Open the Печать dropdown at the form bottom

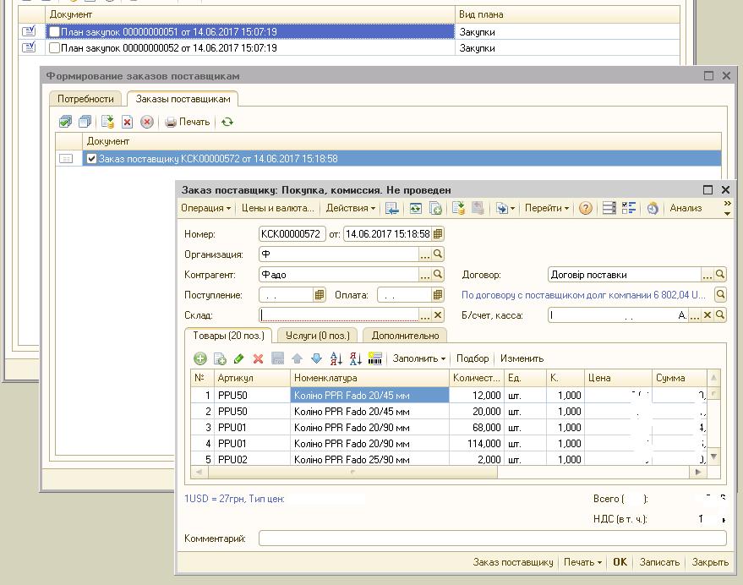tap(582, 562)
